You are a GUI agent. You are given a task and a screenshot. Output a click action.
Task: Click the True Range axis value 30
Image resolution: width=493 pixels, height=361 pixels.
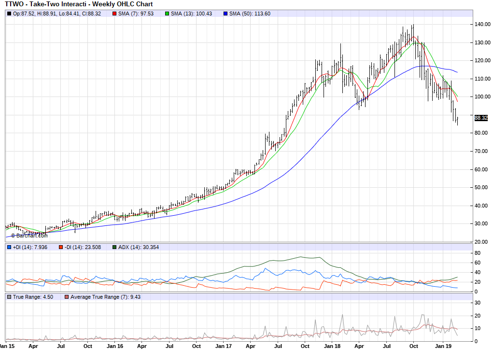(478, 303)
